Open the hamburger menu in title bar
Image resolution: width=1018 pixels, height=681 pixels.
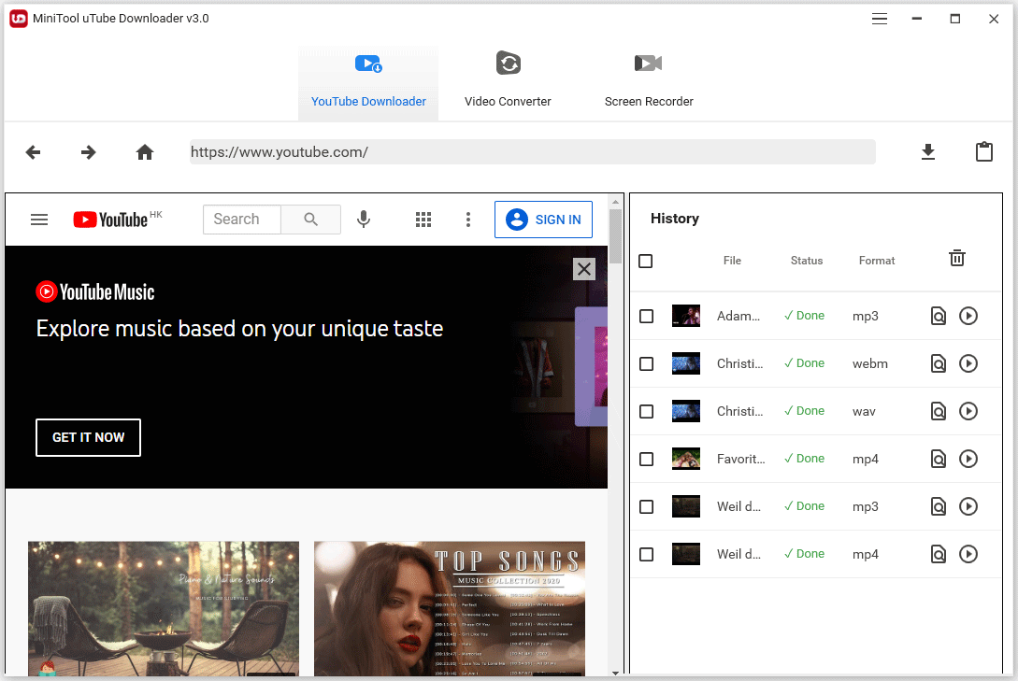tap(880, 19)
